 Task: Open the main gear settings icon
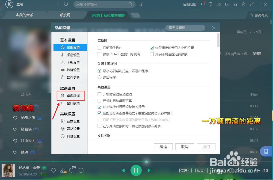click(x=244, y=4)
